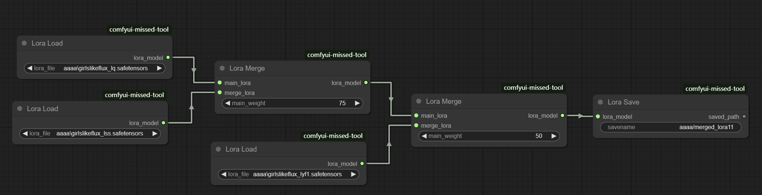Click previous arrow on girlslikeflux_lss lora_file
Image resolution: width=762 pixels, height=195 pixels.
pos(25,133)
